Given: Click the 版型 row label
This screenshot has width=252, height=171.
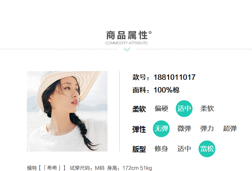Looking at the screenshot, I should [x=139, y=149].
